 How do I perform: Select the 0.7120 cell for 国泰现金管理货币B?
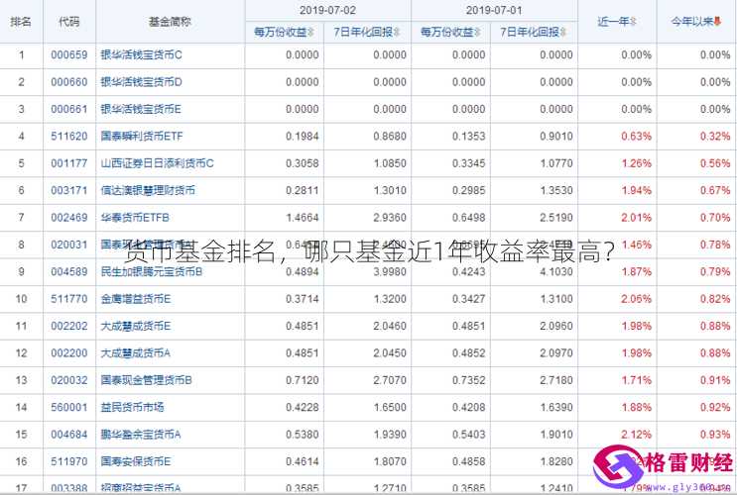point(303,380)
